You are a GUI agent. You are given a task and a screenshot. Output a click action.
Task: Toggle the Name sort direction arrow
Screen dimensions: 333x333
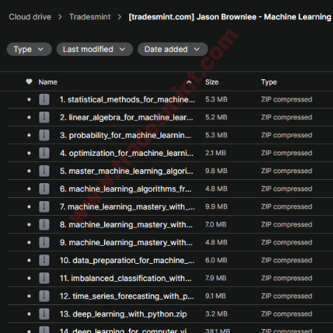[x=189, y=82]
